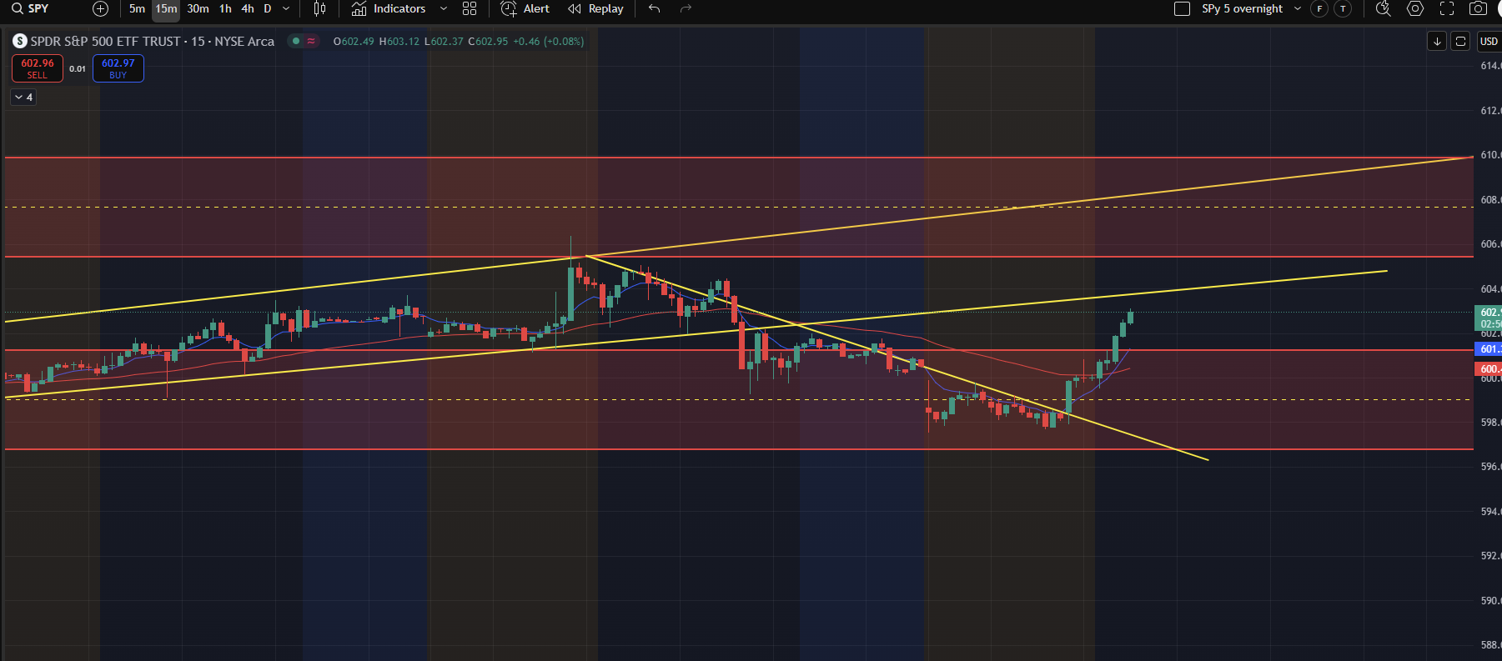Screen dimensions: 1502x661
Task: Select the 15m timeframe
Action: coord(166,8)
